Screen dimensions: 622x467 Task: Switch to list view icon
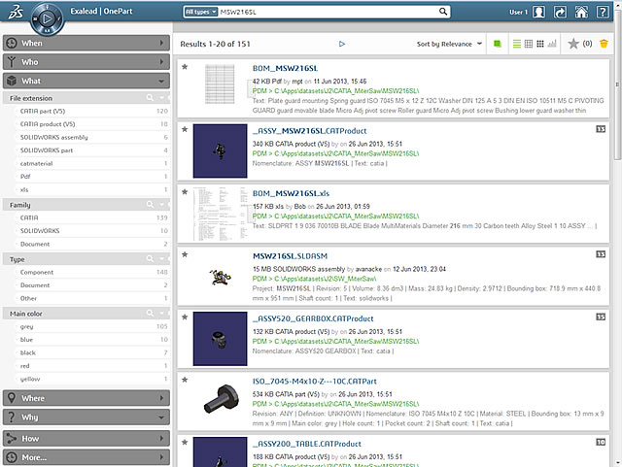(x=516, y=44)
